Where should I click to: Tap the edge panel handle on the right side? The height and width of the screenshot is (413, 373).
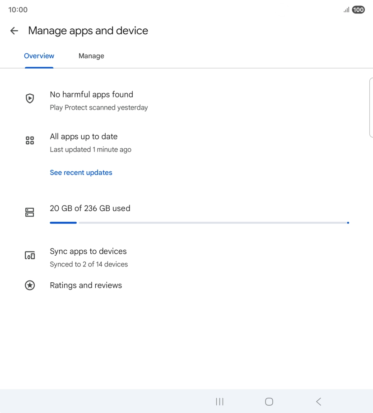click(371, 107)
